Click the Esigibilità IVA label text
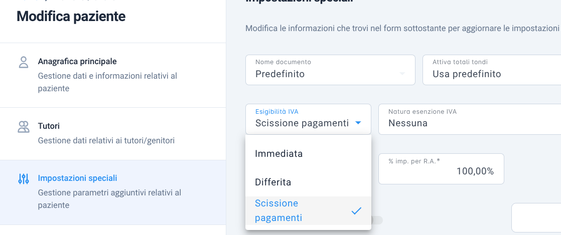 click(x=276, y=112)
